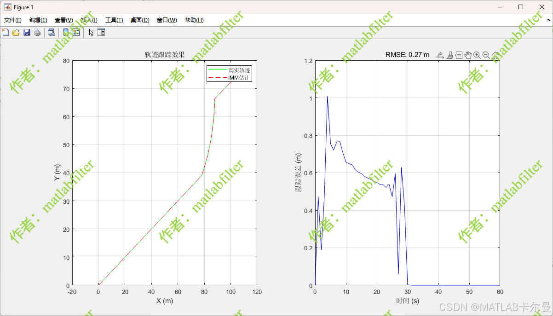Insert a legend using the toolbar icon
This screenshot has height=316, width=553.
(76, 32)
